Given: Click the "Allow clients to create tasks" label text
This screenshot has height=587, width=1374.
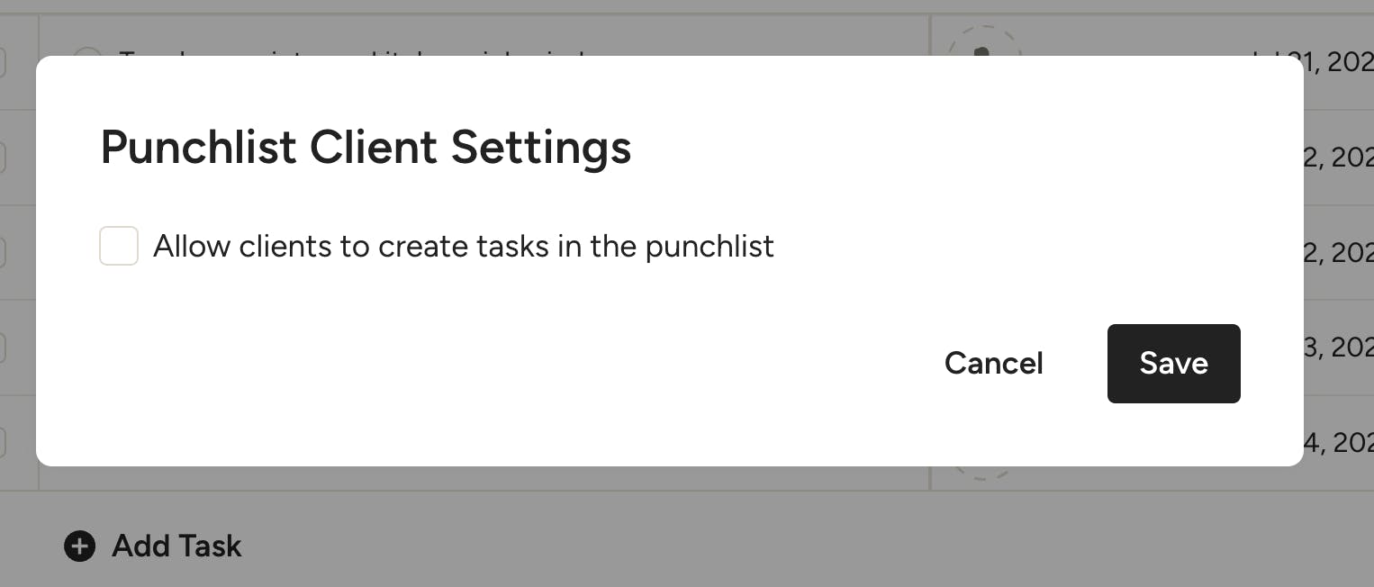Looking at the screenshot, I should pyautogui.click(x=463, y=246).
